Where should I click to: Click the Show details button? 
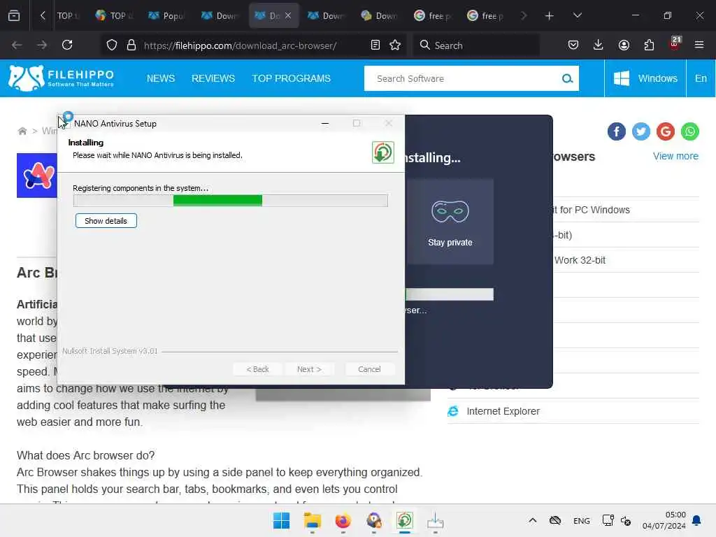[106, 220]
